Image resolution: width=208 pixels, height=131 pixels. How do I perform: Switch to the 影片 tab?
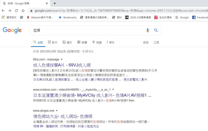point(53,42)
